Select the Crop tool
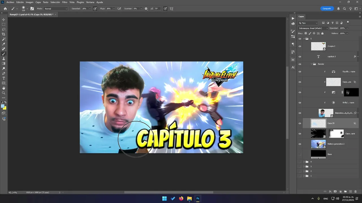The height and width of the screenshot is (203, 362). point(4,34)
